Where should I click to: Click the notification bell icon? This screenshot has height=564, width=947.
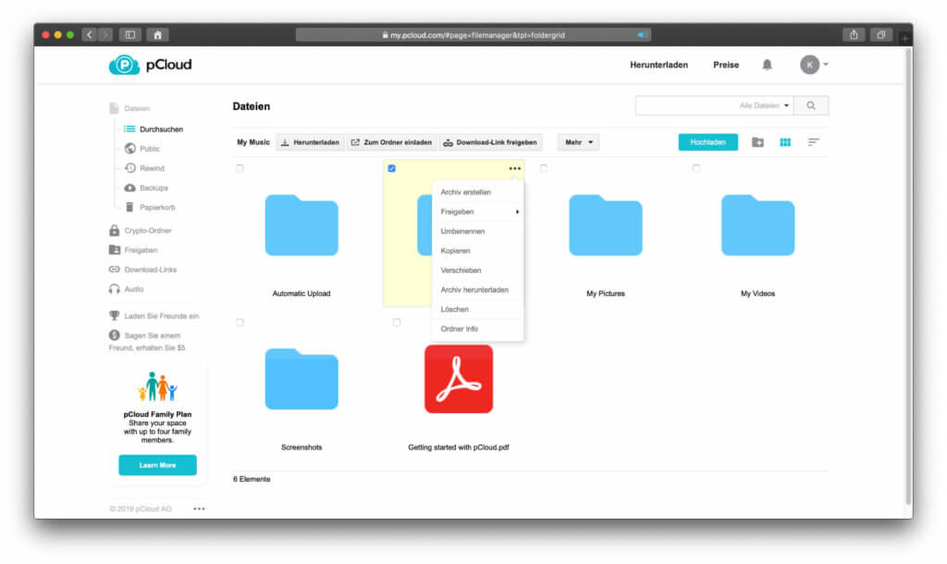(767, 65)
